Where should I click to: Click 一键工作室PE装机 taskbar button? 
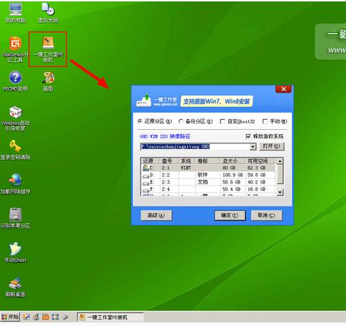111,317
